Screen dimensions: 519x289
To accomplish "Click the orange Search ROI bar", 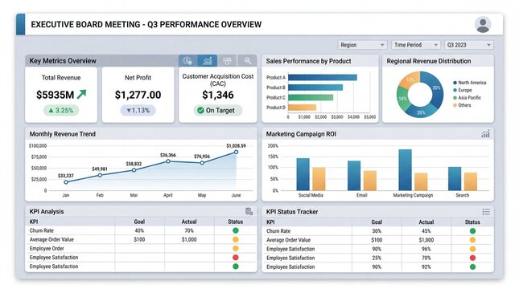I will click(471, 181).
